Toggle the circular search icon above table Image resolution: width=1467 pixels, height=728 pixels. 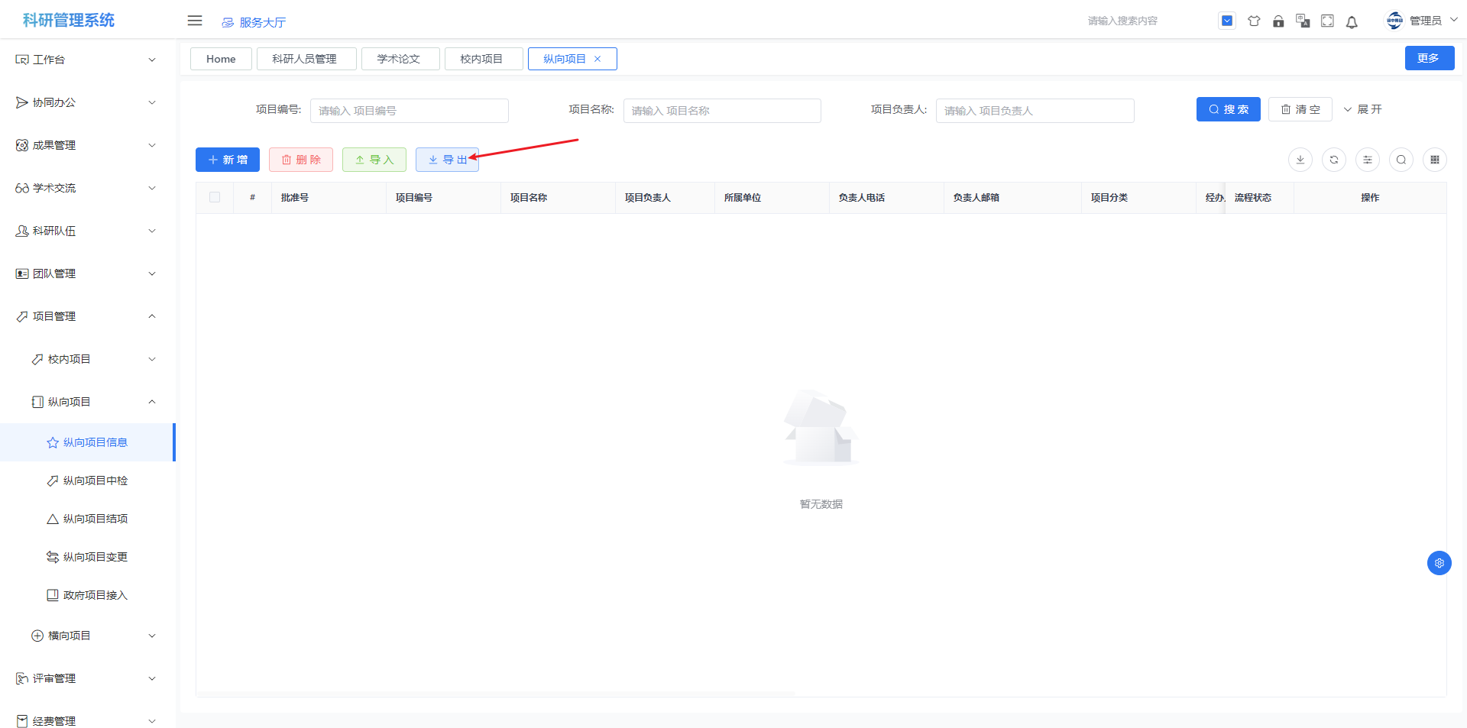coord(1401,160)
